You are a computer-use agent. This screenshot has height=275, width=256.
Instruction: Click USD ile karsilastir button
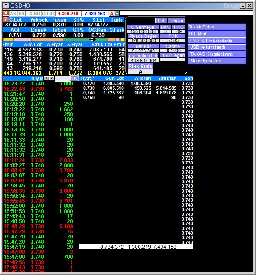tap(217, 47)
